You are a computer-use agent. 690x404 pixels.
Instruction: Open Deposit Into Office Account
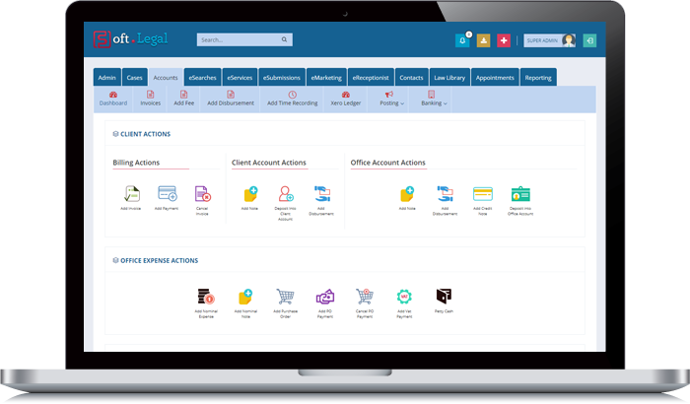tap(520, 193)
